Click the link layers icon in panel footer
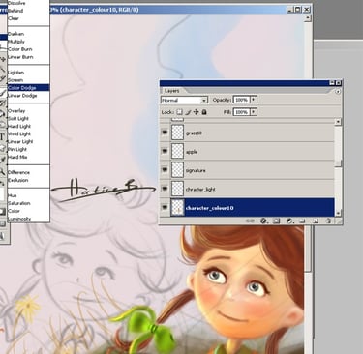This screenshot has width=363, height=354. click(x=250, y=221)
